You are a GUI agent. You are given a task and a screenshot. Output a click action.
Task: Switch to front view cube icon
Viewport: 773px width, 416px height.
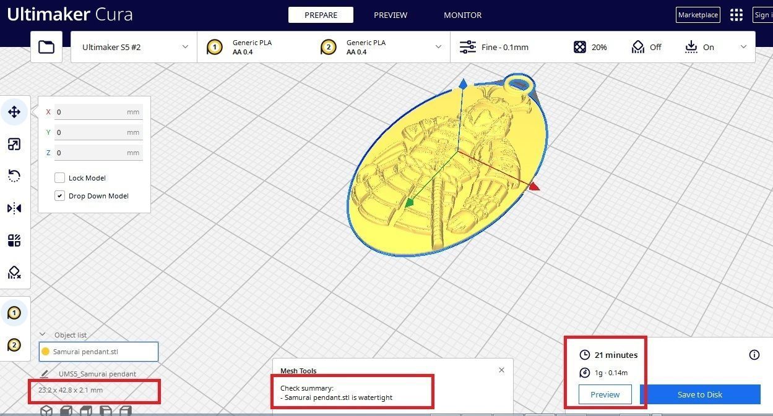point(66,410)
